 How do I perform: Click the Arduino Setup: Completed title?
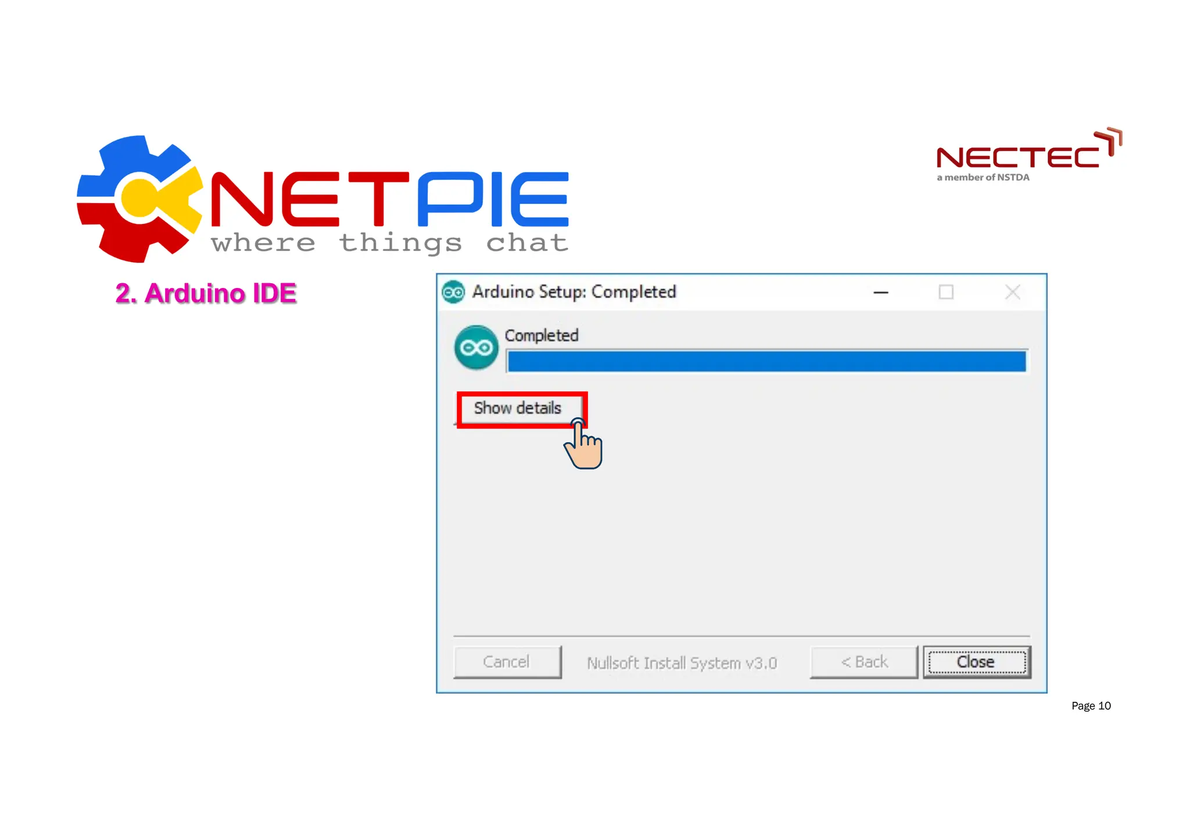(574, 291)
